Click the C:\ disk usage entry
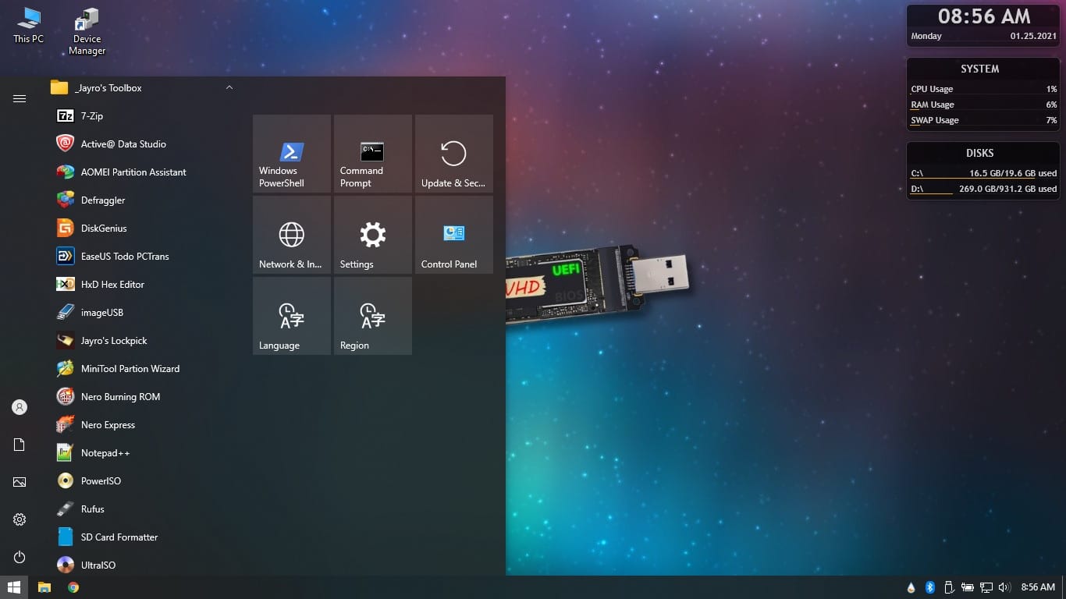1066x599 pixels. coord(983,173)
